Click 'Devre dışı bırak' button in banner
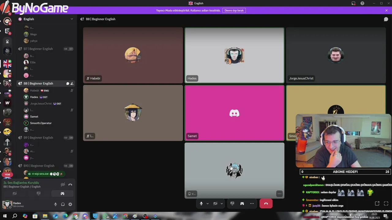Screen dimensions: 392x220 point(234,10)
